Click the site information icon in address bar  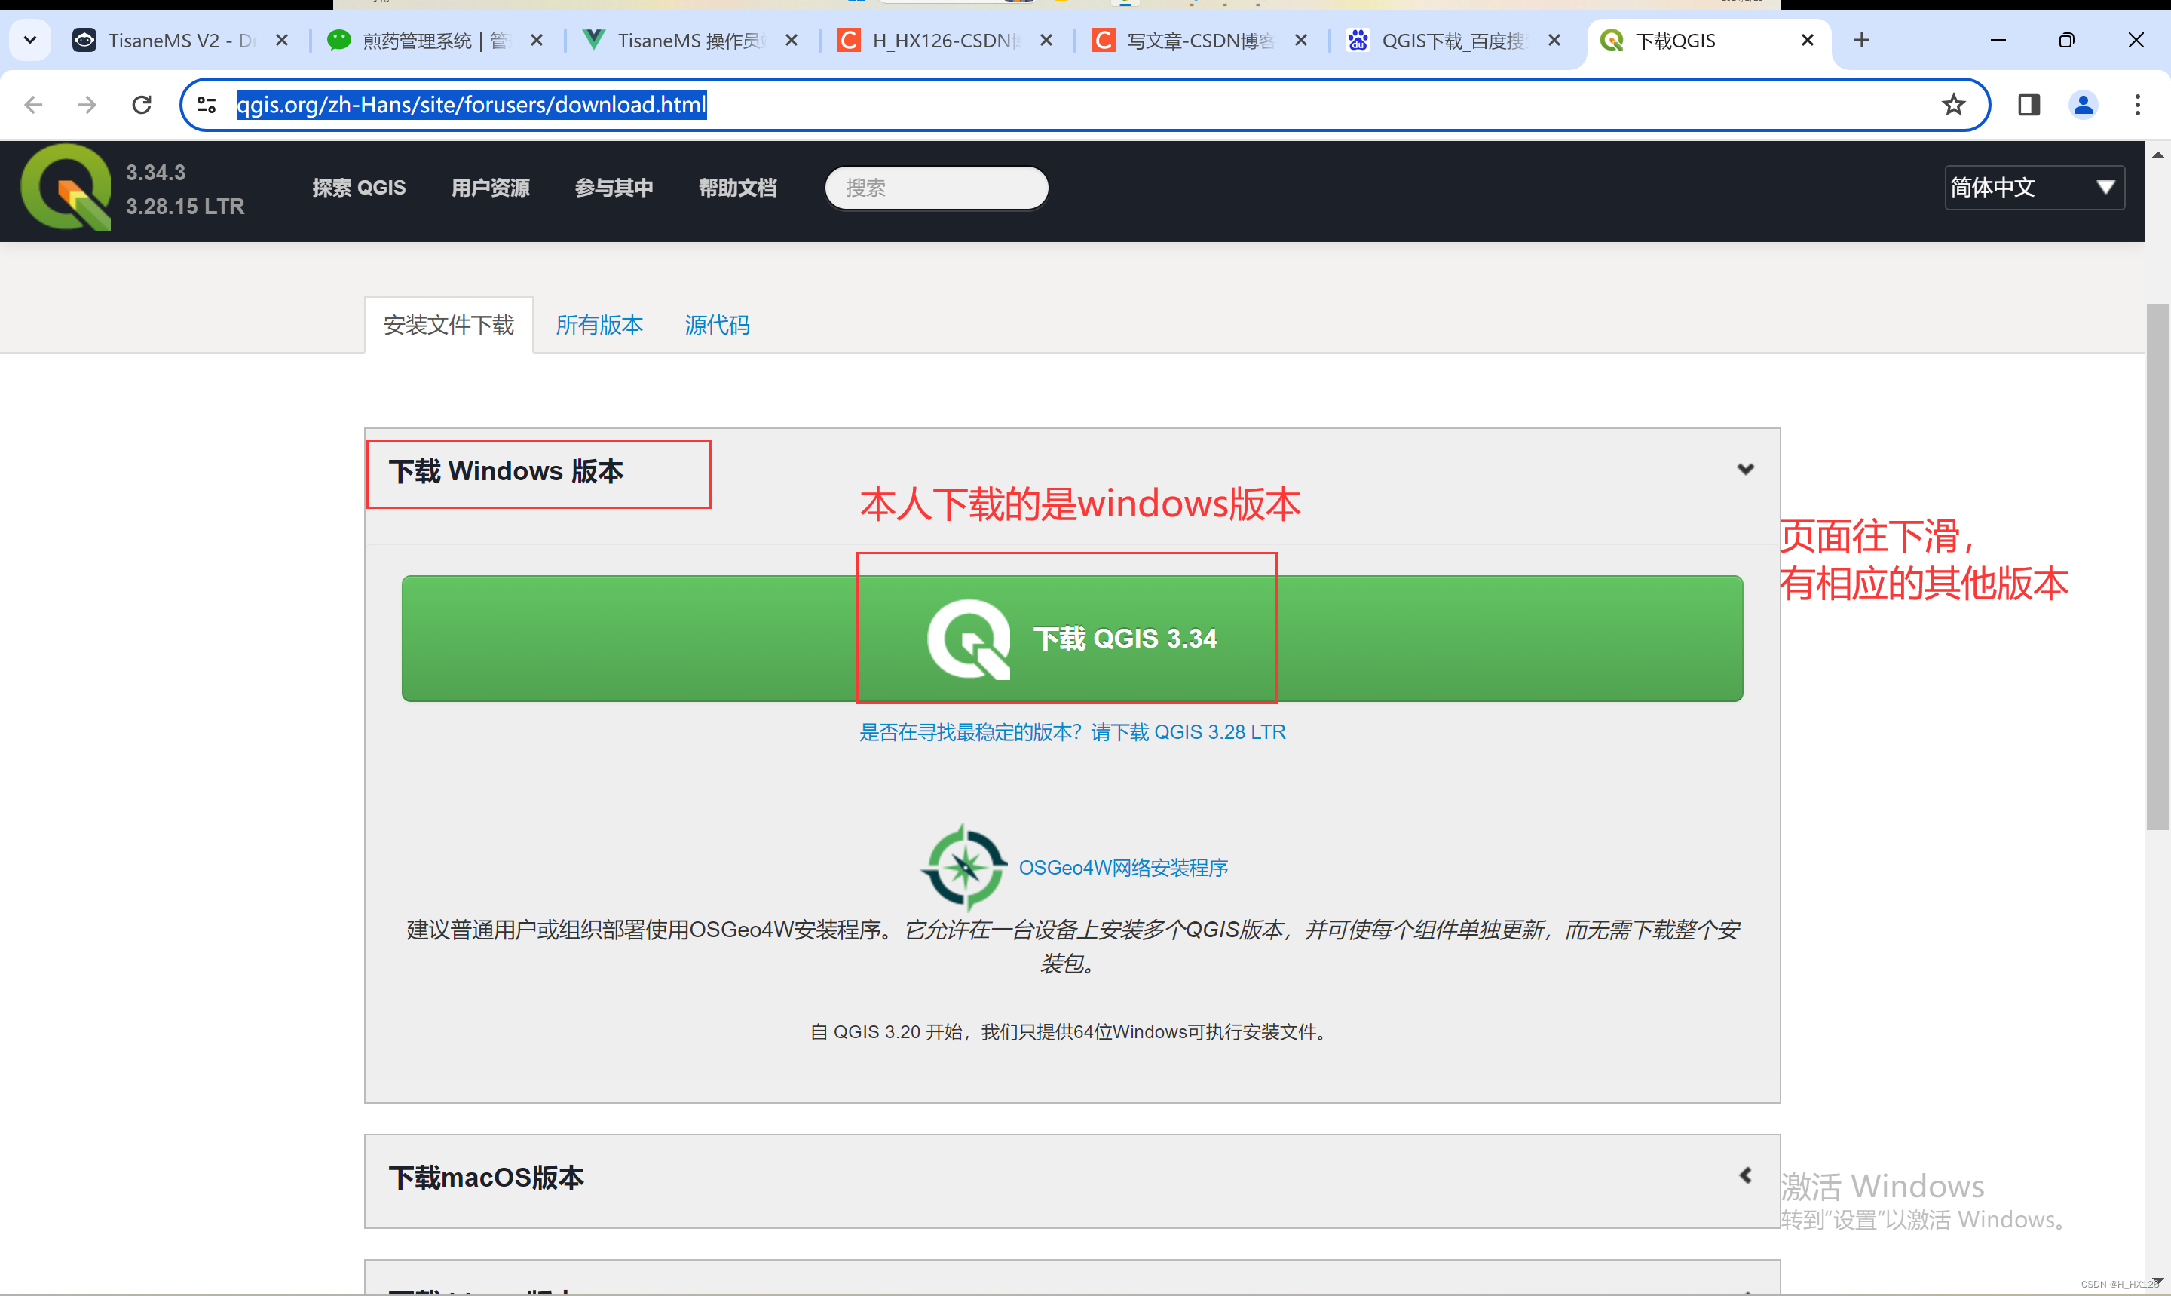click(x=207, y=105)
